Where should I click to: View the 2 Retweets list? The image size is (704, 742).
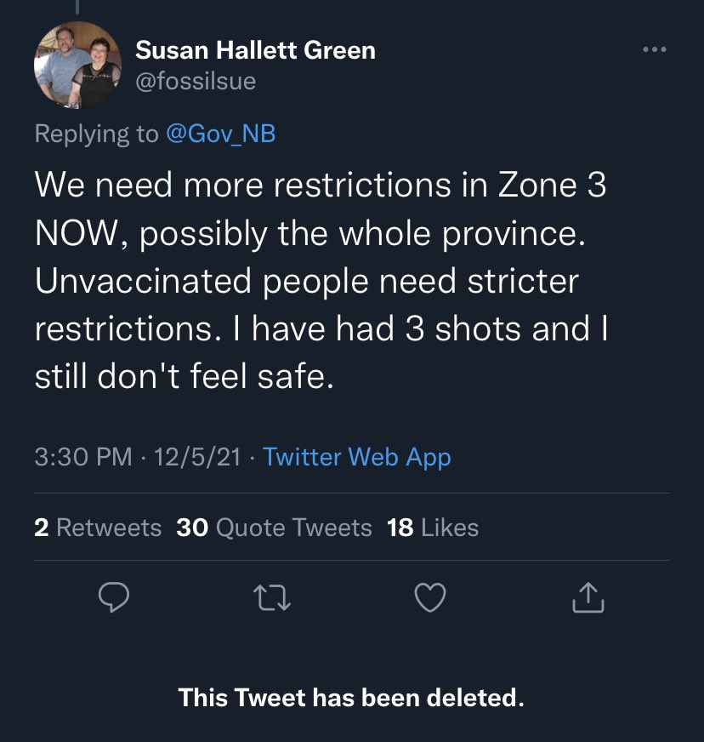(98, 528)
